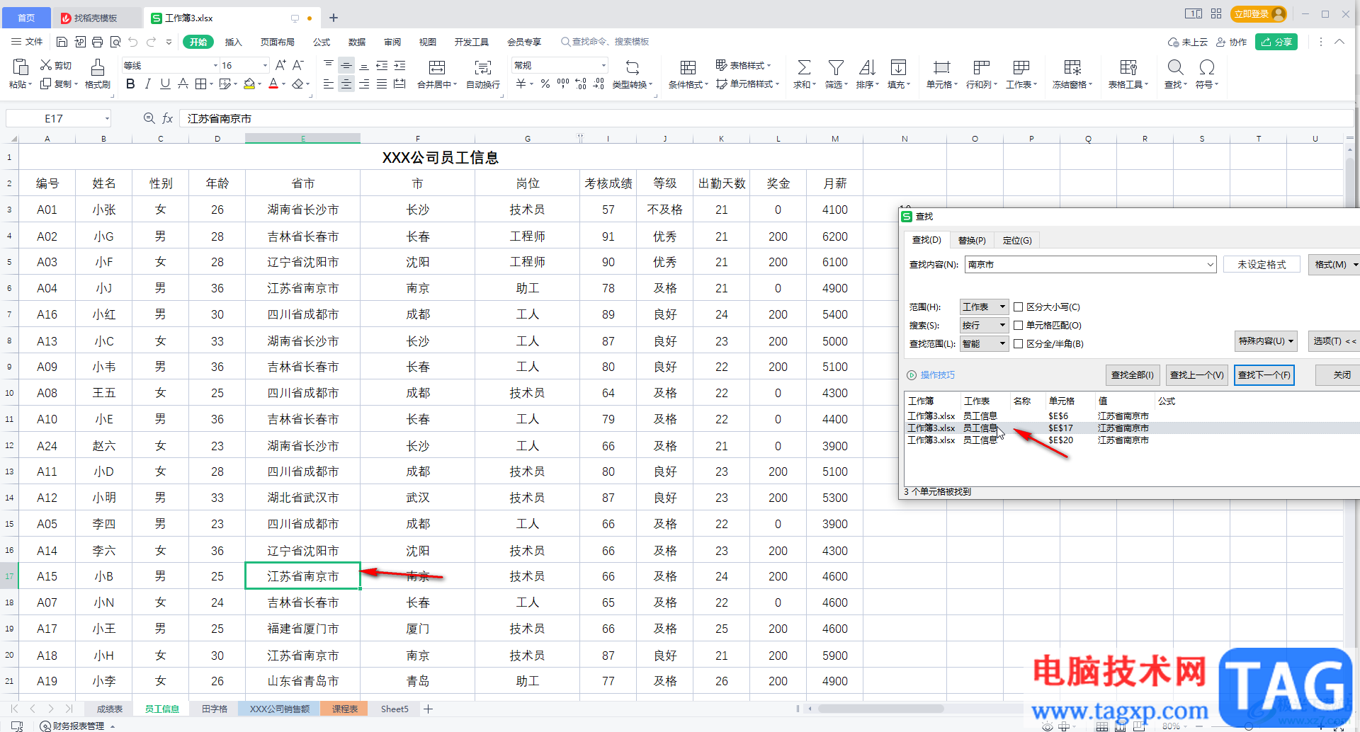Open the 查找范围 dropdown set to 智能

tap(984, 343)
